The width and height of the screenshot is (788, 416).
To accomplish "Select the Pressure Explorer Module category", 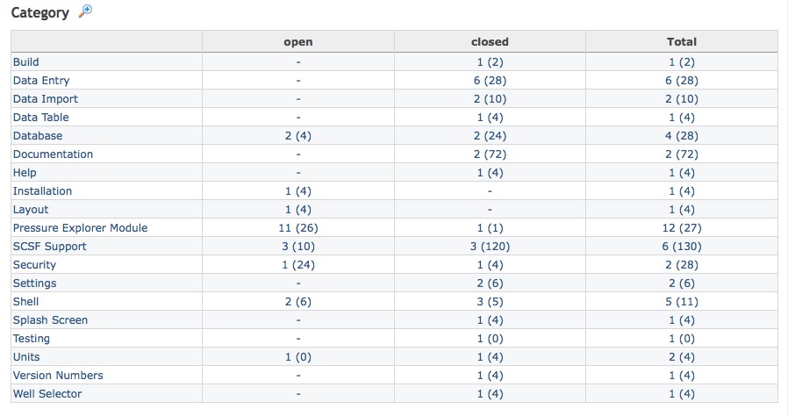I will point(80,228).
